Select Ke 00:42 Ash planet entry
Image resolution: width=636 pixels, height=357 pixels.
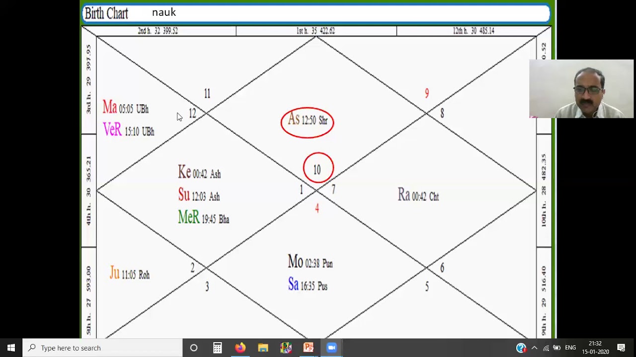pos(199,173)
